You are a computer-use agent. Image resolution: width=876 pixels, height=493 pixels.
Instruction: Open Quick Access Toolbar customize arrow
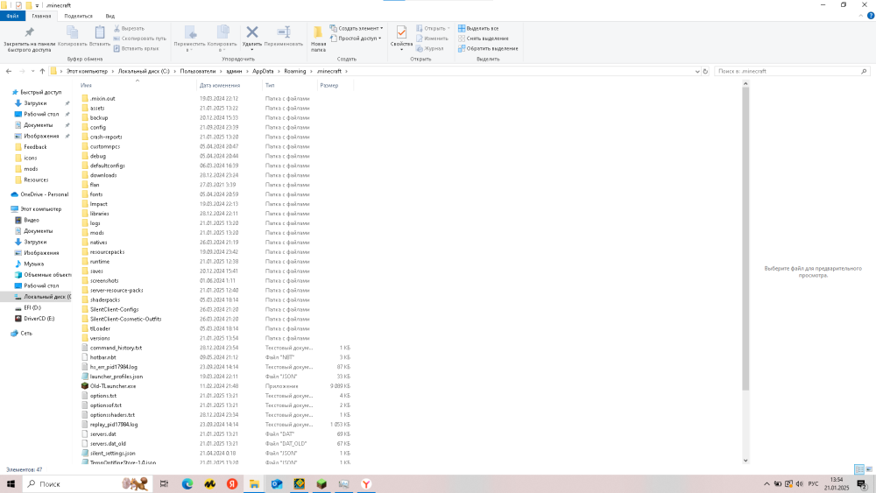tap(37, 5)
